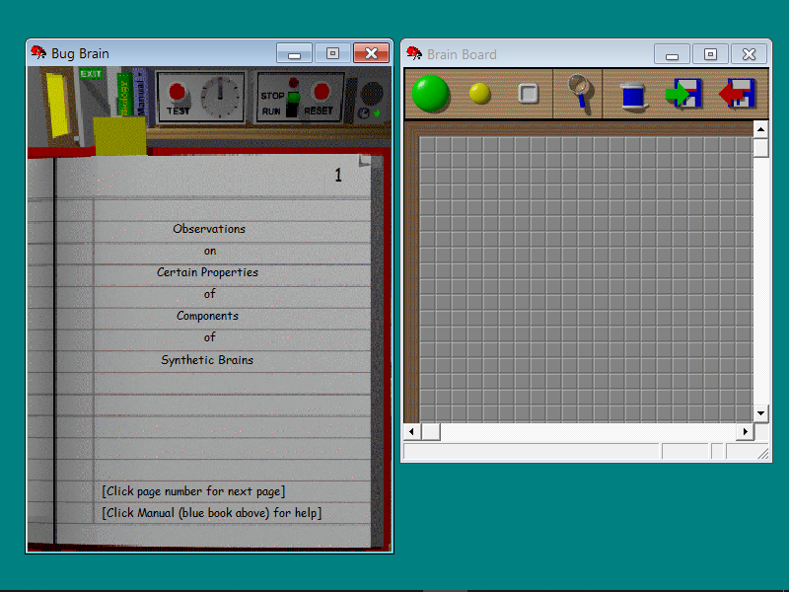Image resolution: width=789 pixels, height=592 pixels.
Task: Click the Brain Board vertical scrollbar thumb
Action: (x=760, y=147)
